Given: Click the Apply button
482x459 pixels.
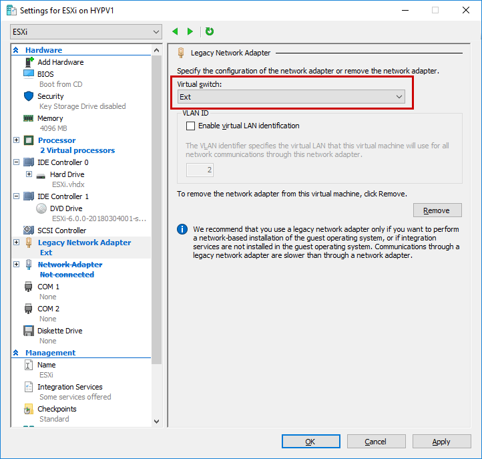Looking at the screenshot, I should pos(442,442).
